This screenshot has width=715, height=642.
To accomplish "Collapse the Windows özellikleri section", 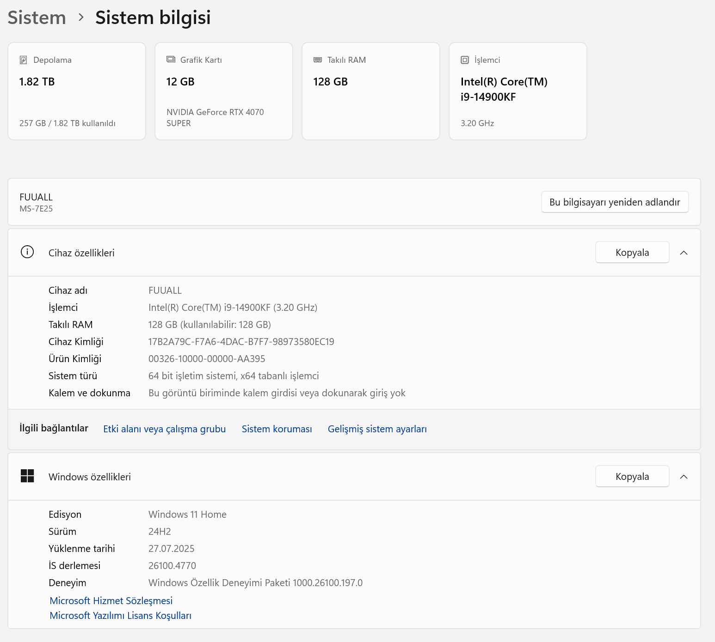I will (684, 477).
